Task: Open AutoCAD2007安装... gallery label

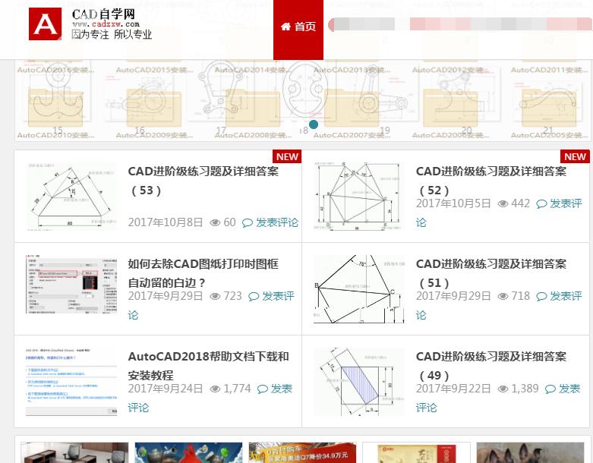Action: 352,135
